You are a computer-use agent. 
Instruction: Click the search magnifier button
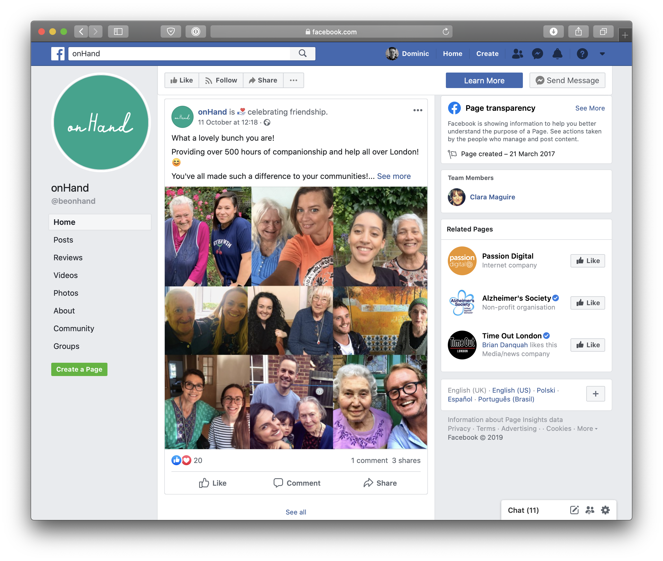pos(302,53)
